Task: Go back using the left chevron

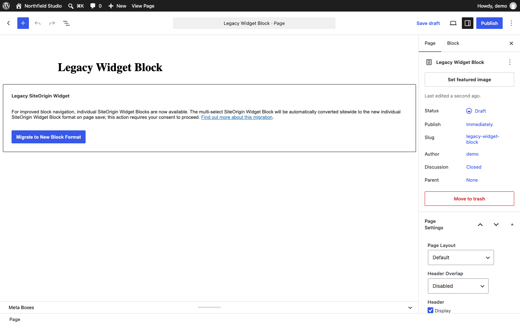Action: coord(9,23)
